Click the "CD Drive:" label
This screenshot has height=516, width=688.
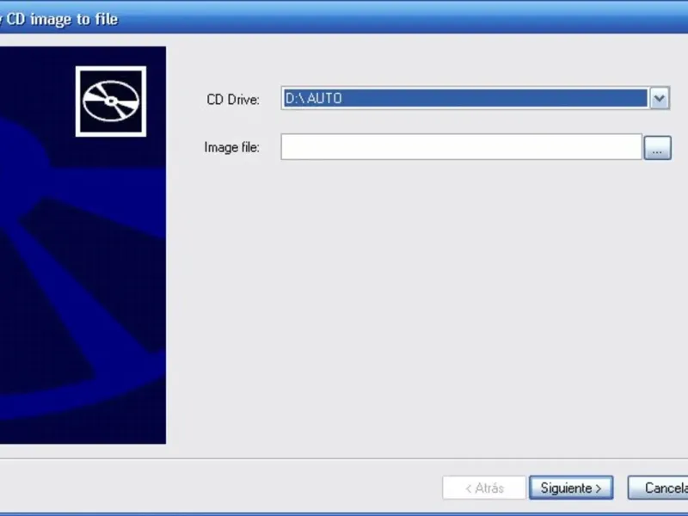pyautogui.click(x=233, y=100)
